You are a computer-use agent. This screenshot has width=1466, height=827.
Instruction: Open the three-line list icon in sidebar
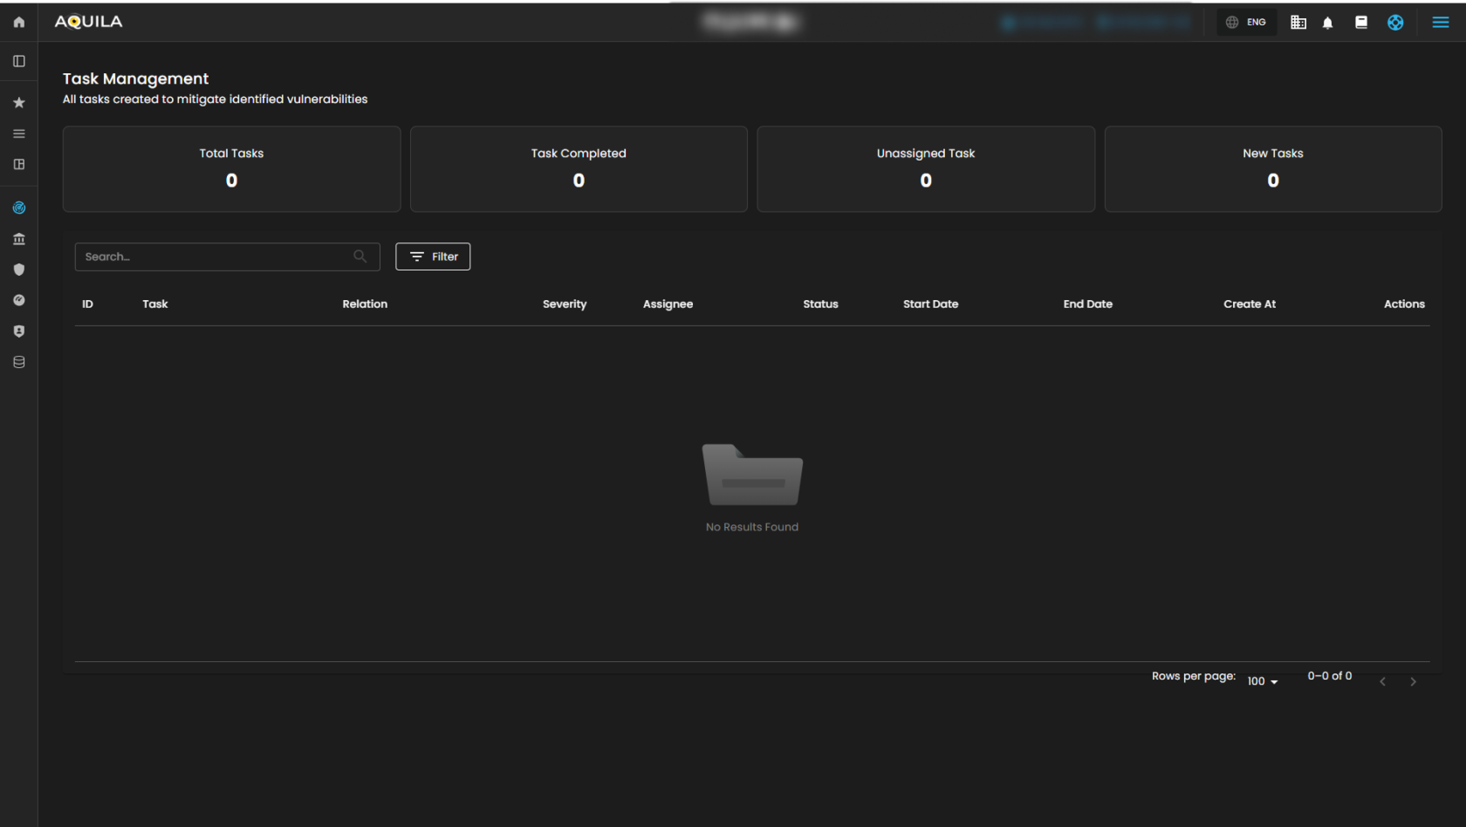19,133
